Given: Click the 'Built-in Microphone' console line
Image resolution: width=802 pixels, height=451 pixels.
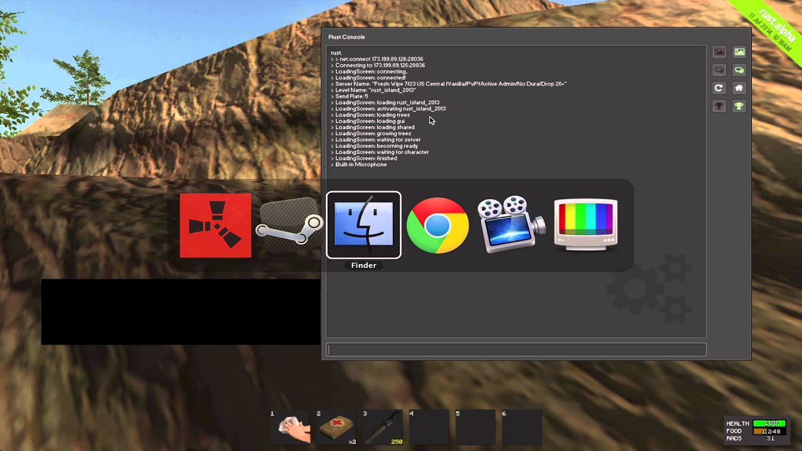Looking at the screenshot, I should 359,164.
